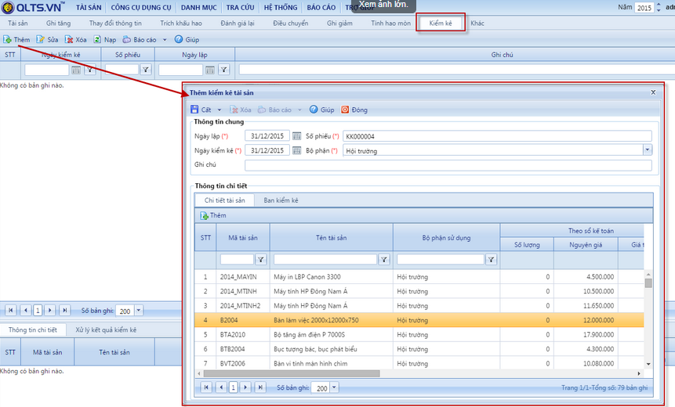Switch to Điều chuyển tab
The image size is (675, 407).
291,23
